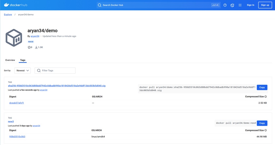Click the star icon with 0 count
This screenshot has height=145, width=275.
click(29, 47)
